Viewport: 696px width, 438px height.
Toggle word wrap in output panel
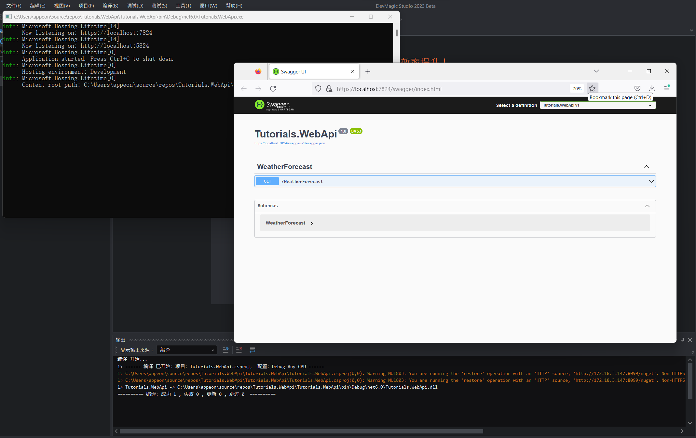pos(252,350)
